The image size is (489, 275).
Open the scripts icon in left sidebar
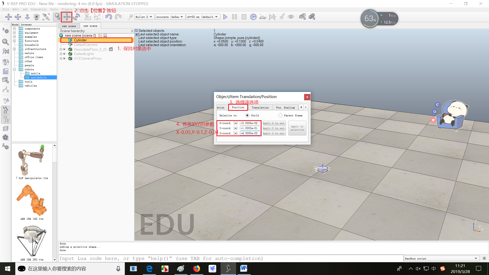pos(6,72)
